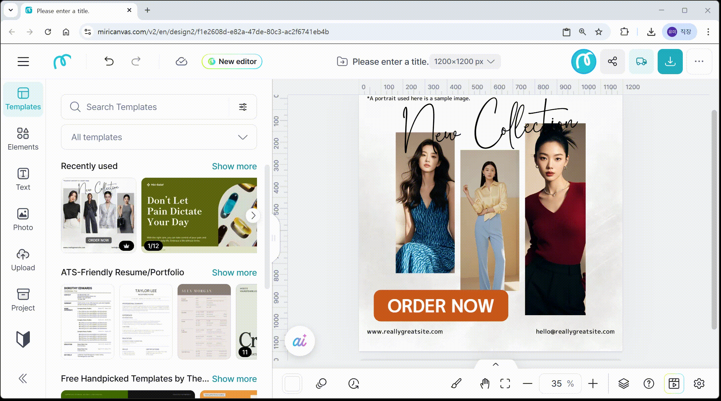Click the share icon in the header
The image size is (721, 401).
point(612,61)
